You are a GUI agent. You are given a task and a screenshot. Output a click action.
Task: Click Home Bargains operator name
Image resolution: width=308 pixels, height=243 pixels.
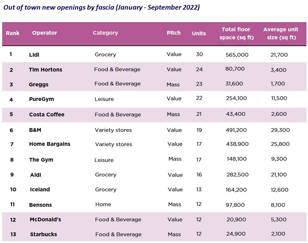point(50,144)
